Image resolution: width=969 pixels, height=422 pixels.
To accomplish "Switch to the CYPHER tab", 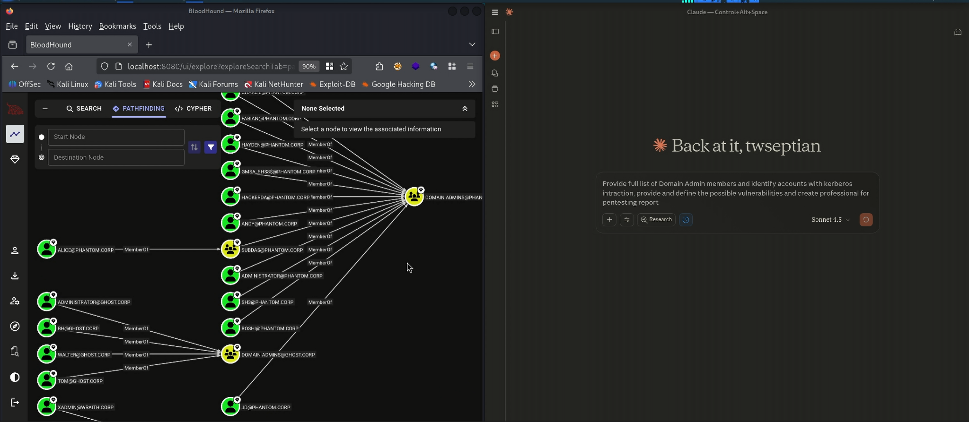I will tap(194, 109).
